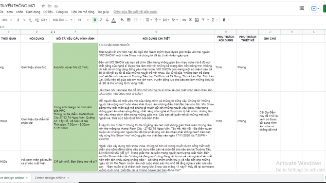
Task: Open the 123 number format dropdown
Action: pos(44,20)
